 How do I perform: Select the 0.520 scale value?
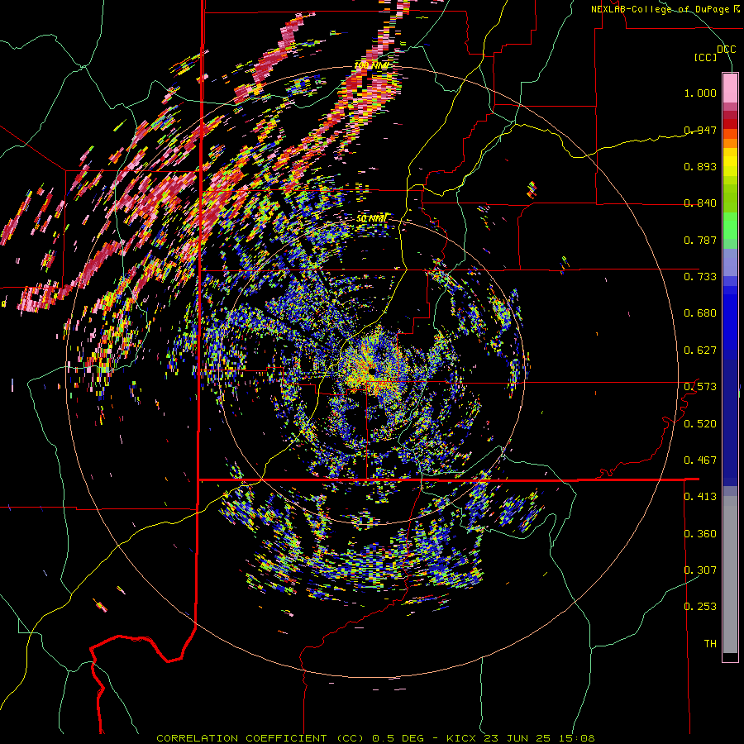point(700,424)
